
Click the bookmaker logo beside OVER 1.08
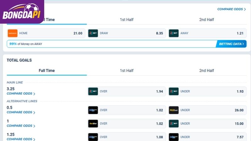click(93, 137)
